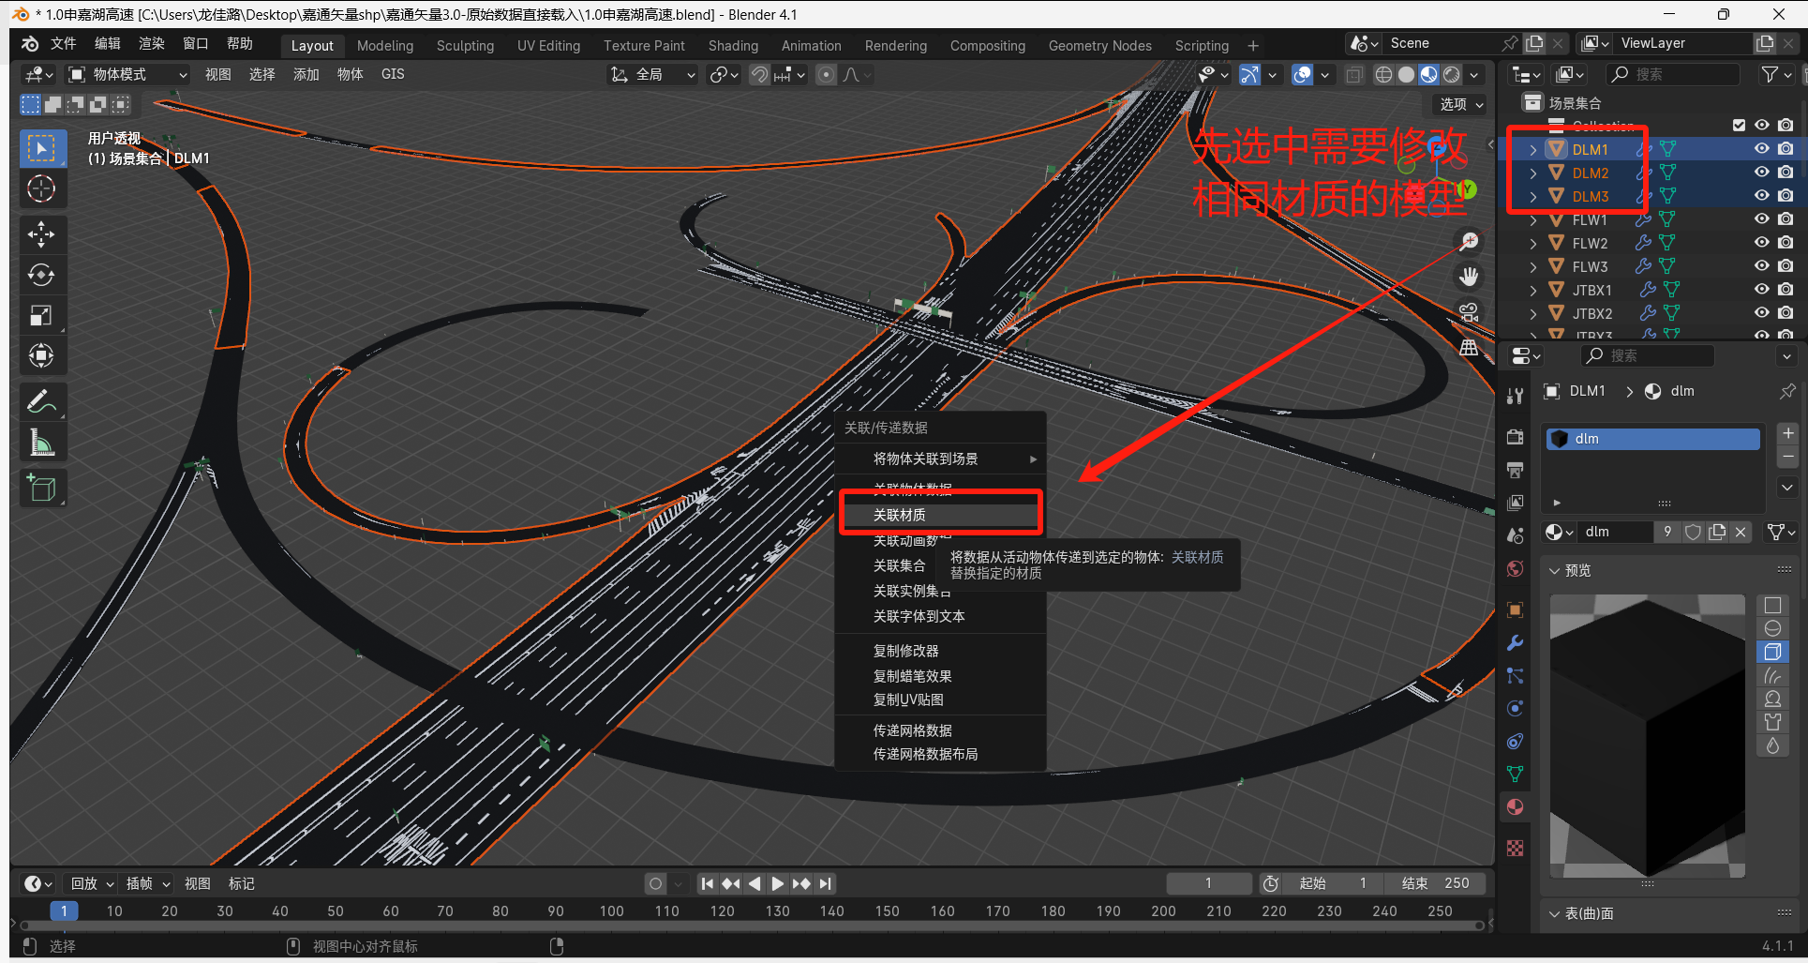Click frame 100 on the timeline
Viewport: 1808px width, 963px height.
(x=612, y=910)
